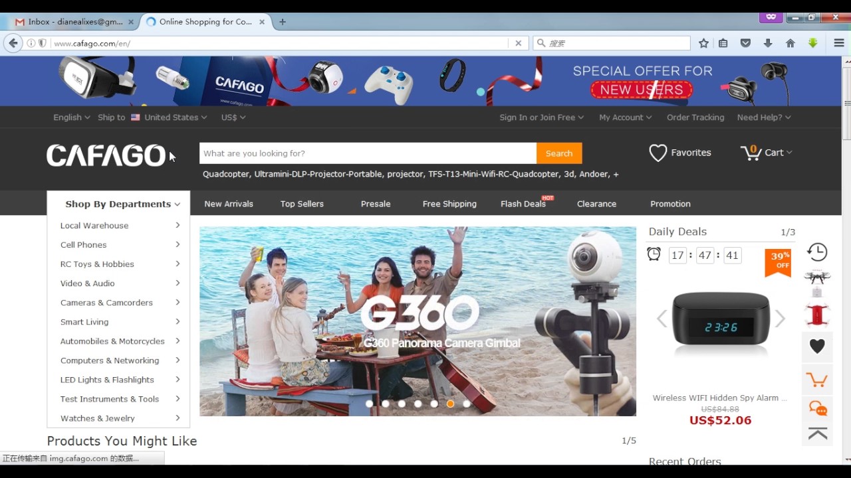The image size is (851, 478).
Task: Click the bookmark star icon
Action: [x=703, y=43]
